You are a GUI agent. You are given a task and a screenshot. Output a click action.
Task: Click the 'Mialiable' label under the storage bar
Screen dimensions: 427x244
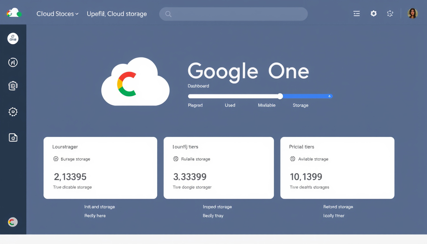tap(267, 105)
